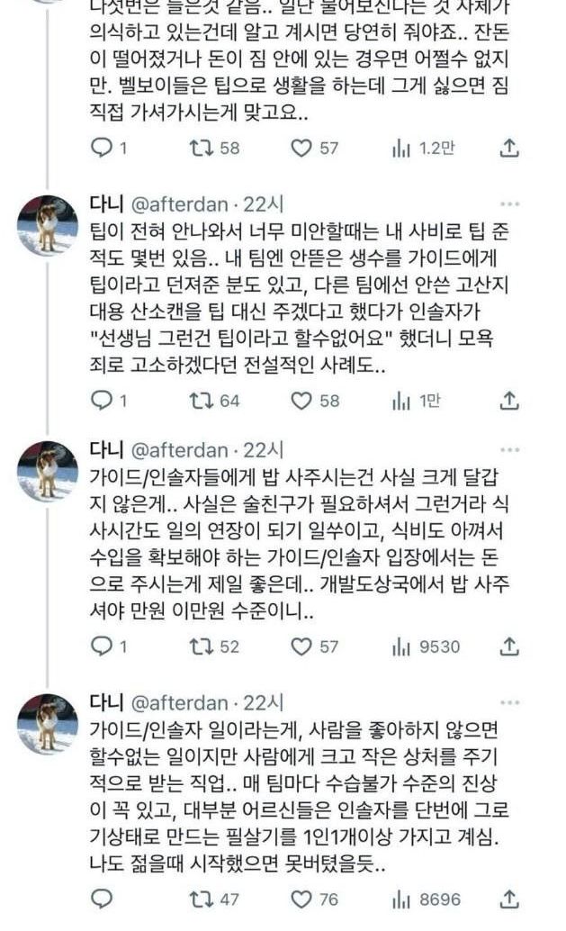
Task: Share the tweet with 1만 views
Action: click(509, 401)
